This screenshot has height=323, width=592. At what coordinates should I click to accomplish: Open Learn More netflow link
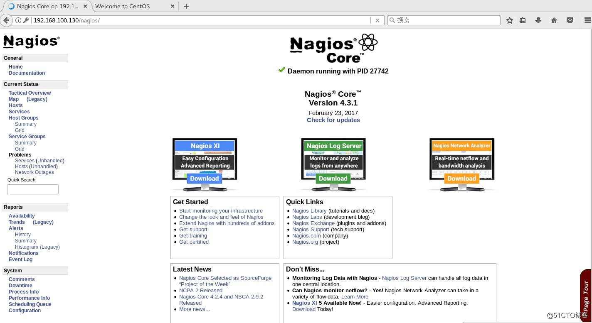pyautogui.click(x=355, y=297)
